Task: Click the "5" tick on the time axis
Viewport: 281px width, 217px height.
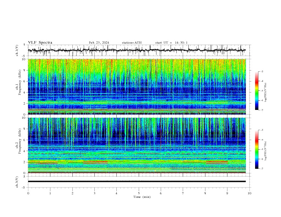Action: 139,193
